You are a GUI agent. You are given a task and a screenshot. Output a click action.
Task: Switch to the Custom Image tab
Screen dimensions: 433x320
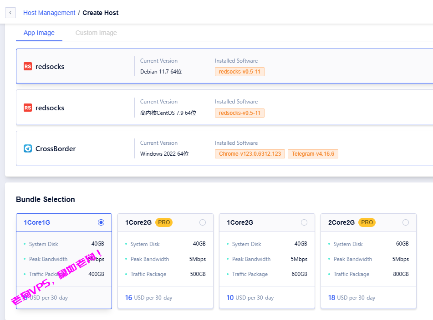96,33
